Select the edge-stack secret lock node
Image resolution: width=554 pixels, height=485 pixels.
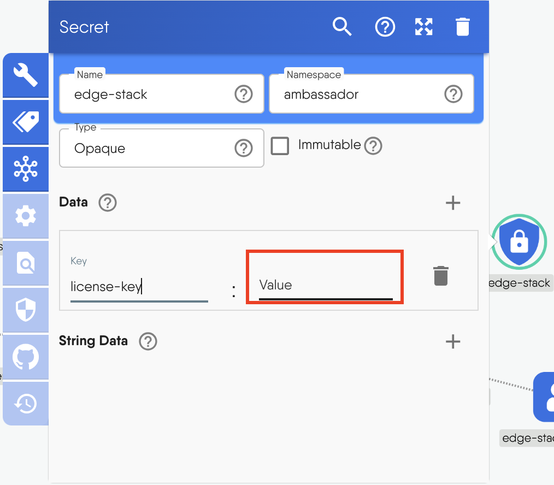click(520, 241)
